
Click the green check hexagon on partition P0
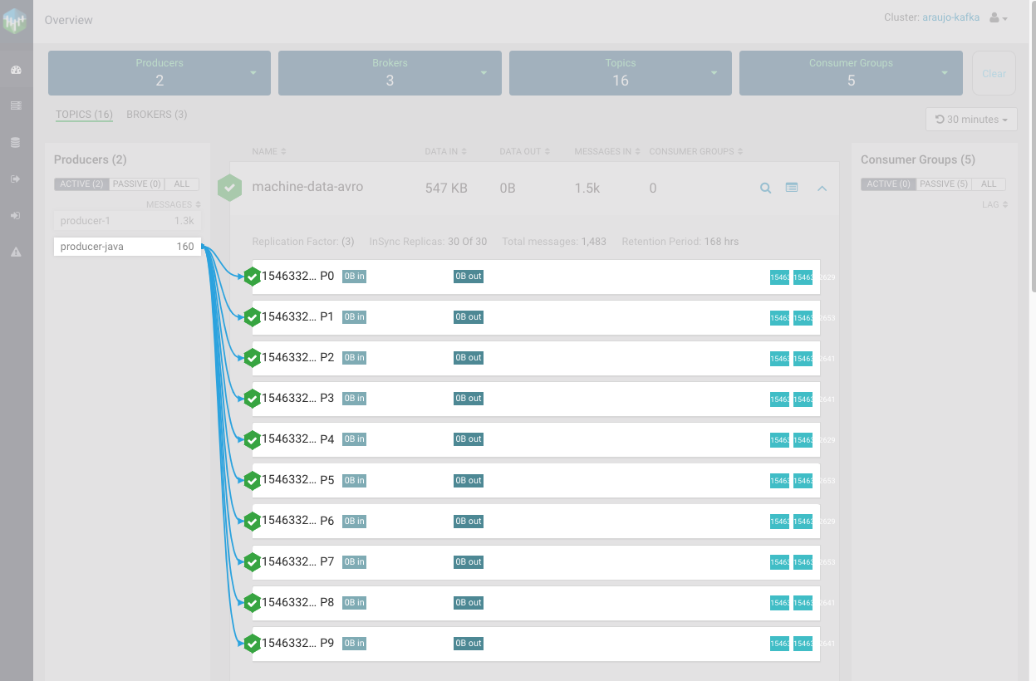coord(253,277)
